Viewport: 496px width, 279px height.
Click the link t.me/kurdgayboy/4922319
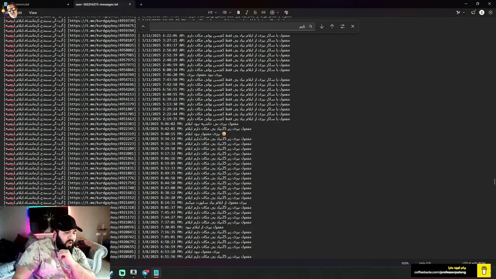pos(102,134)
